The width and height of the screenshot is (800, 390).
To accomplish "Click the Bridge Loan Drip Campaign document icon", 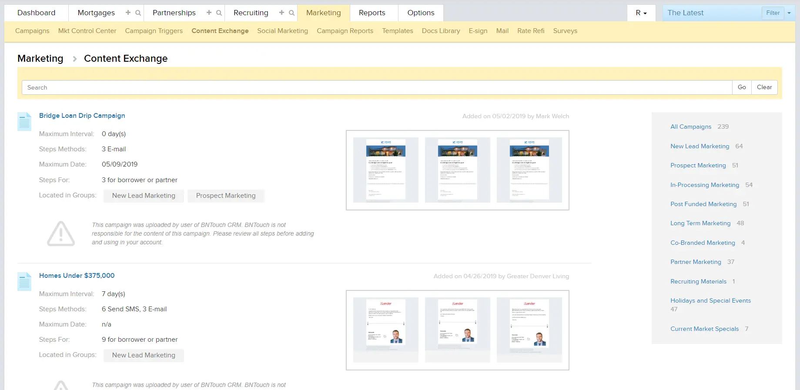I will (x=24, y=122).
